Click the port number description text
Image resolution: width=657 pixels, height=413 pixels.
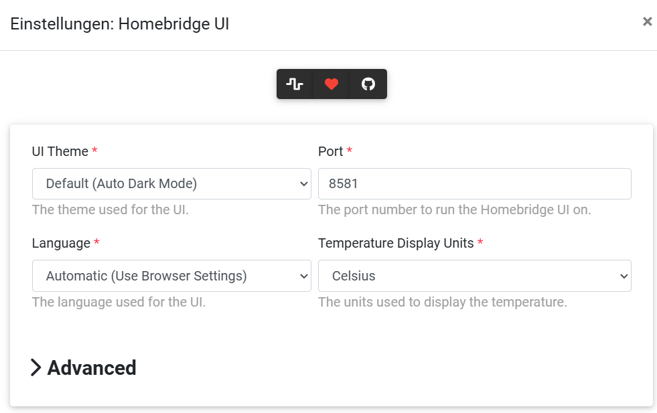454,210
